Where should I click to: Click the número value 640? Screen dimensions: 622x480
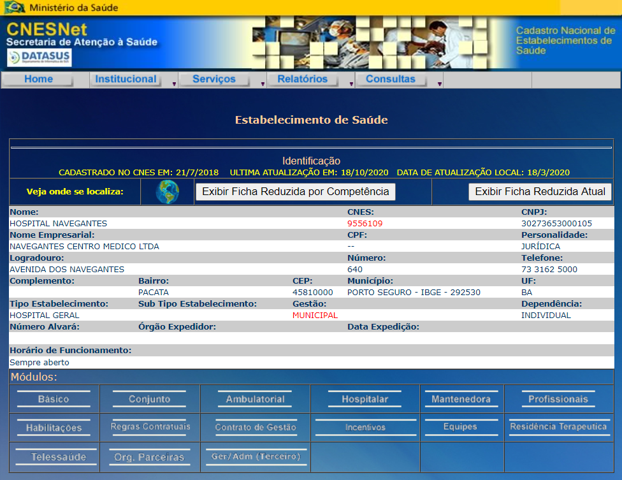[354, 270]
